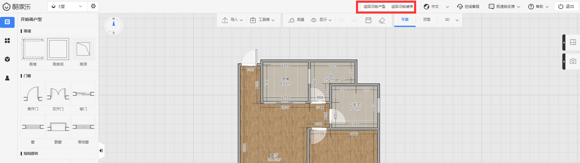Open the 3D cube model library icon

pos(7,59)
